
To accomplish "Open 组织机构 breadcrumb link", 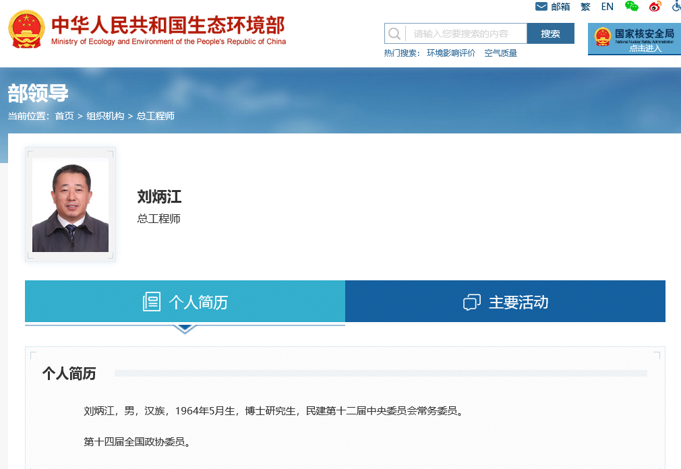I will click(x=105, y=116).
